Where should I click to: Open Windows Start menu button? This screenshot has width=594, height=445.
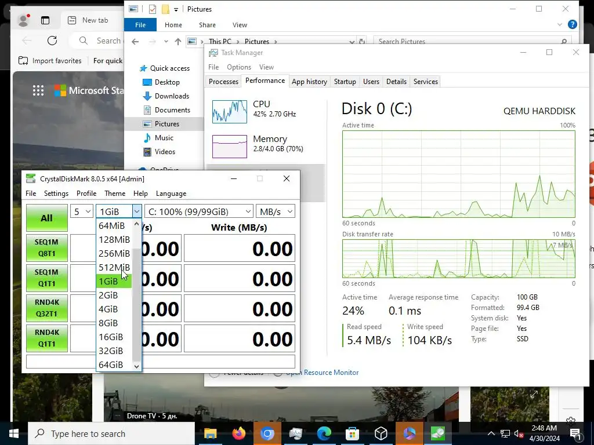click(14, 433)
